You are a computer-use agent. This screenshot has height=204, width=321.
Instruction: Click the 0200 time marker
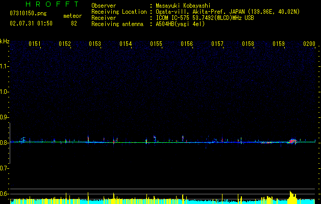(309, 44)
